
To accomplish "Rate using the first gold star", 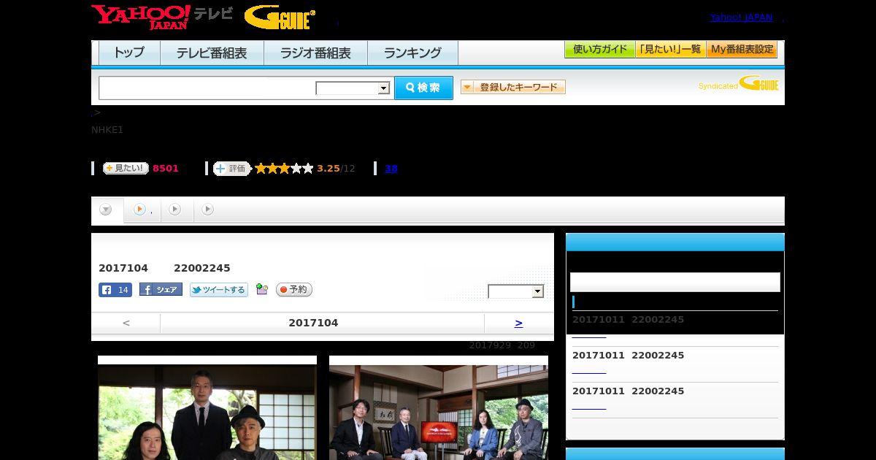I will click(x=261, y=169).
